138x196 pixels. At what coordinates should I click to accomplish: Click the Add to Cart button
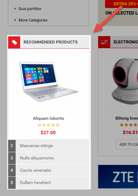127,144
